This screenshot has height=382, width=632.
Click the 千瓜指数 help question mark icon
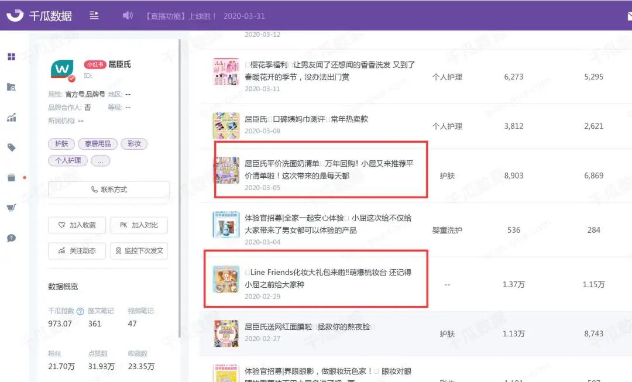click(80, 311)
